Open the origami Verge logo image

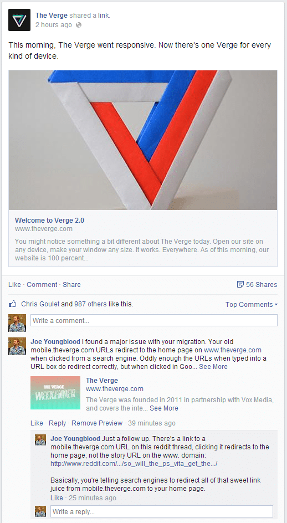[x=143, y=140]
